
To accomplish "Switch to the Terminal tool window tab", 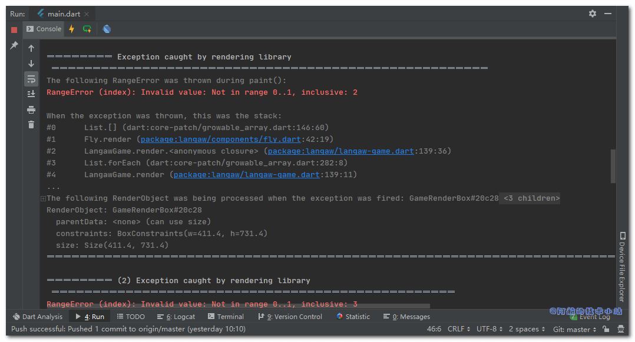I will pyautogui.click(x=226, y=317).
